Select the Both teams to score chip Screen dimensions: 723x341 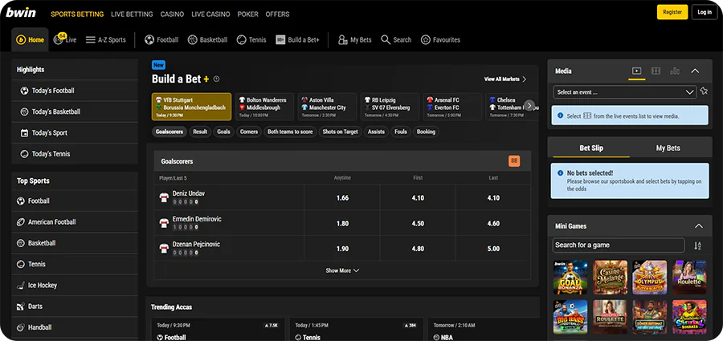coord(290,132)
